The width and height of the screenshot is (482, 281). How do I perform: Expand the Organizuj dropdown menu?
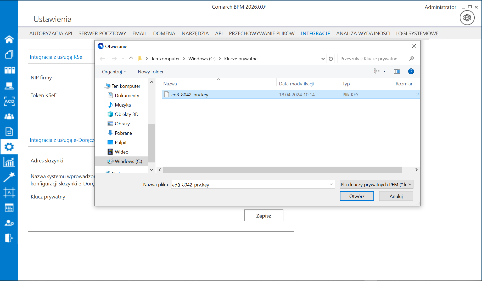(114, 72)
